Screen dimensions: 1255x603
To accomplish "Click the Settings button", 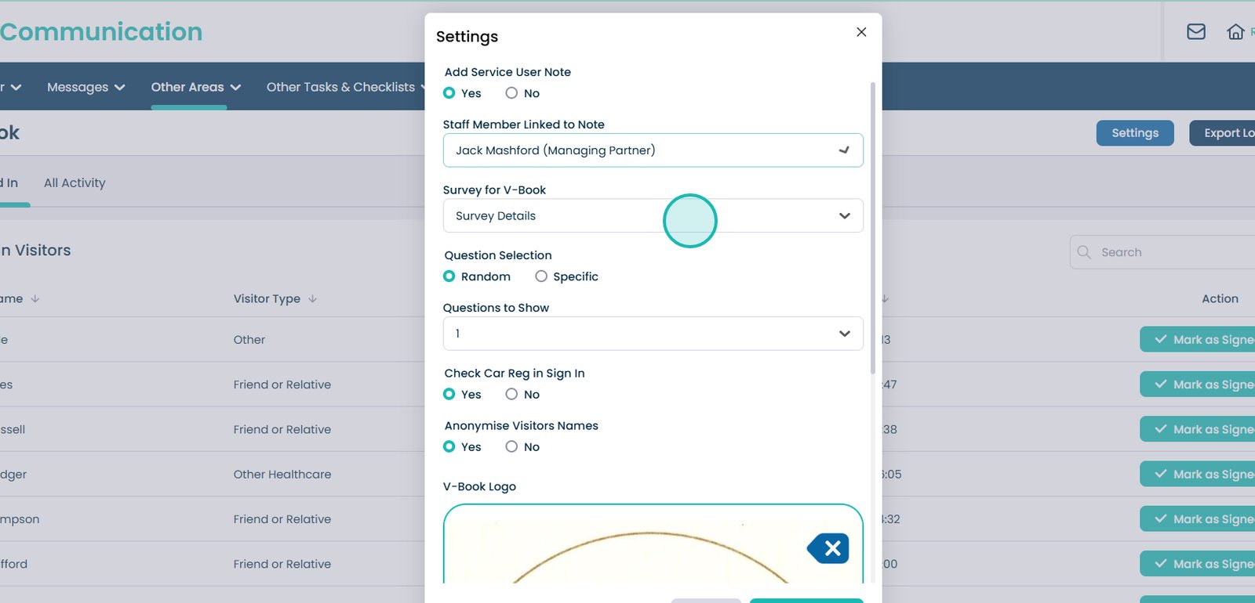I will tap(1134, 133).
